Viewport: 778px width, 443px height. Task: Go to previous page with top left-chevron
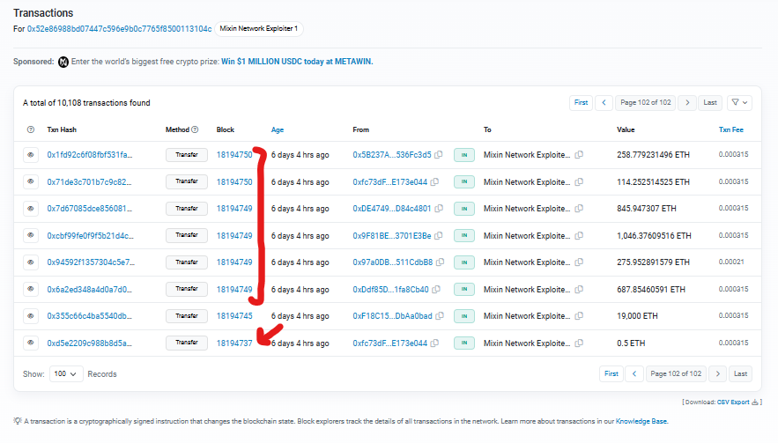coord(604,102)
